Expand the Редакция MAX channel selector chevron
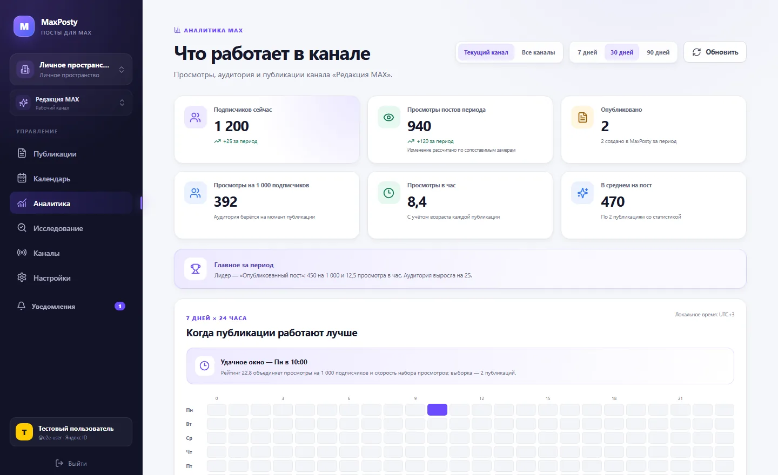778x475 pixels. [122, 103]
